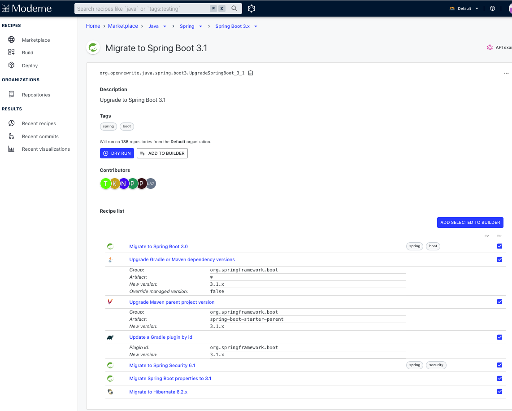Uncheck Migrate to Spring Boot 3.0 checkbox
Image resolution: width=512 pixels, height=411 pixels.
coord(499,246)
